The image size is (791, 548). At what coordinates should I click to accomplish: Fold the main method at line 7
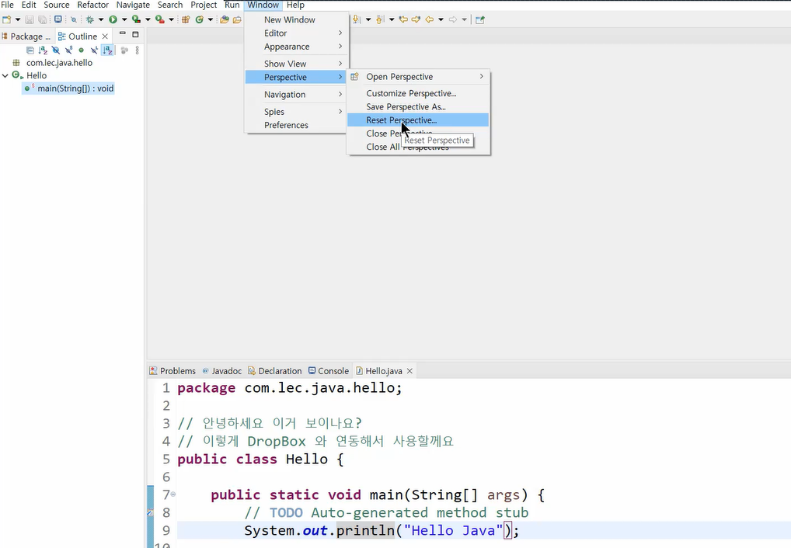[173, 494]
